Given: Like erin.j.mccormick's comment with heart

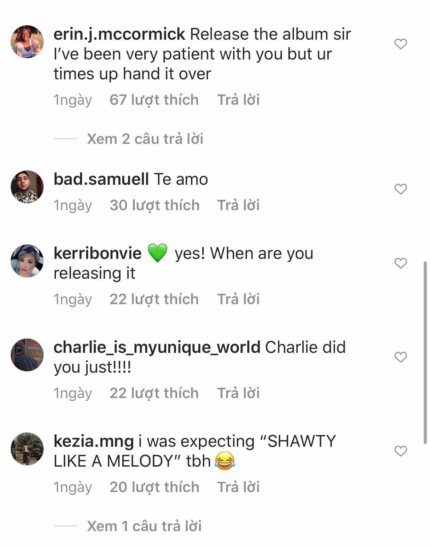Looking at the screenshot, I should [400, 44].
